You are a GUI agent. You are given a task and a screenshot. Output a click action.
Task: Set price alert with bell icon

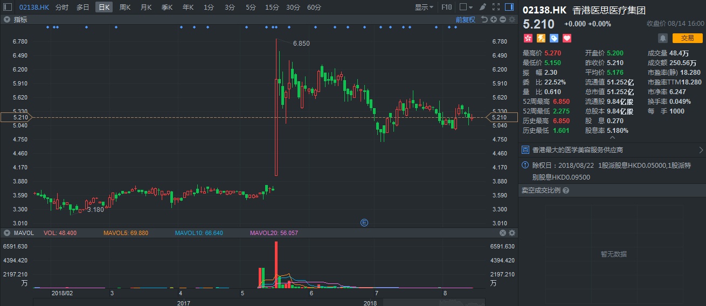point(663,38)
